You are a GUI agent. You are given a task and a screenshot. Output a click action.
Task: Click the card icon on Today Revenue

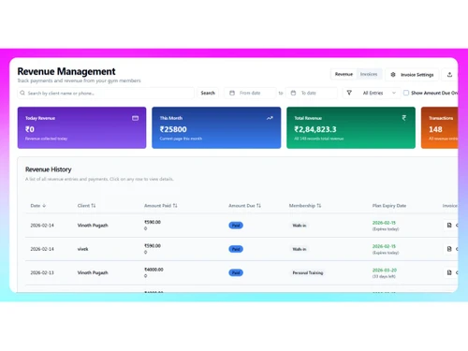135,118
